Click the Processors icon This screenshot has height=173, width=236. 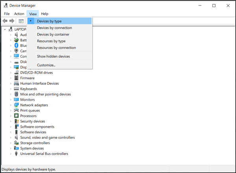(16, 116)
